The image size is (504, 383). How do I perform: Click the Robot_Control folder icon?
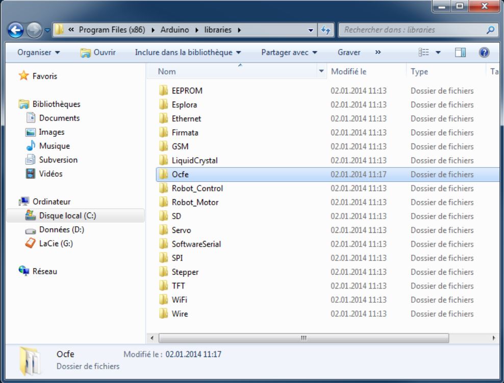click(163, 188)
